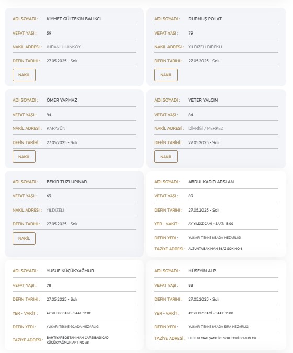Click NAKİL button for Kıymet Gültekin Balıkcı
This screenshot has width=293, height=353.
tap(24, 75)
